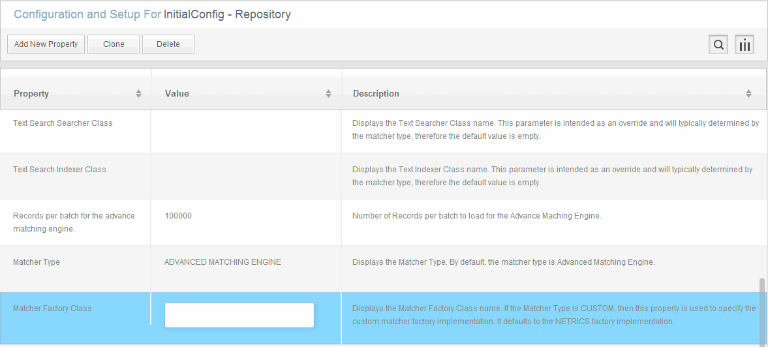Viewport: 768px width, 347px height.
Task: Click the 100000 value cell
Action: click(x=178, y=216)
